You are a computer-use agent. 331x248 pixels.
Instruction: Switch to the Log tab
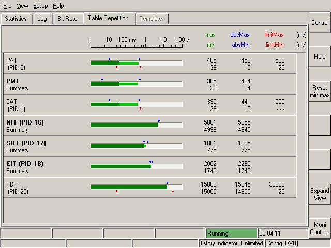42,19
